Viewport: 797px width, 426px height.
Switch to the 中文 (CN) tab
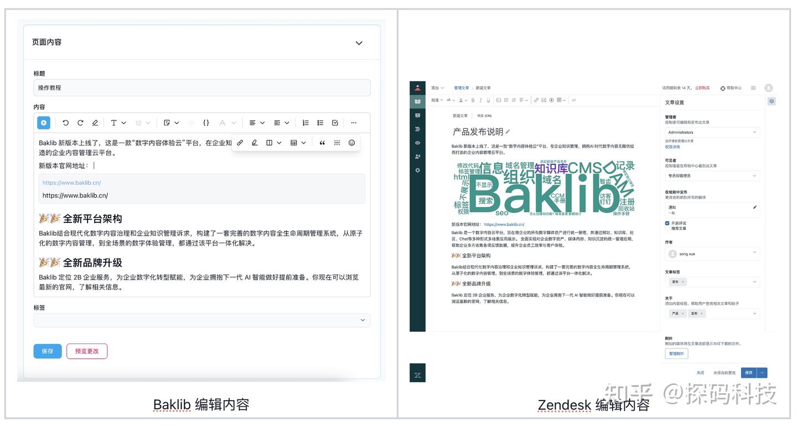pos(484,116)
